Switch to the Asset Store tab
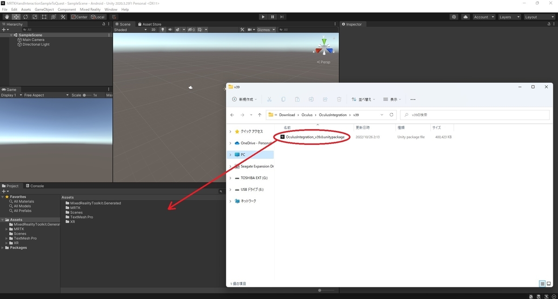This screenshot has width=558, height=299. (x=149, y=24)
